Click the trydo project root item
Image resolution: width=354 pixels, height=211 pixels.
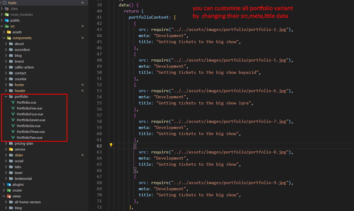coord(12,3)
